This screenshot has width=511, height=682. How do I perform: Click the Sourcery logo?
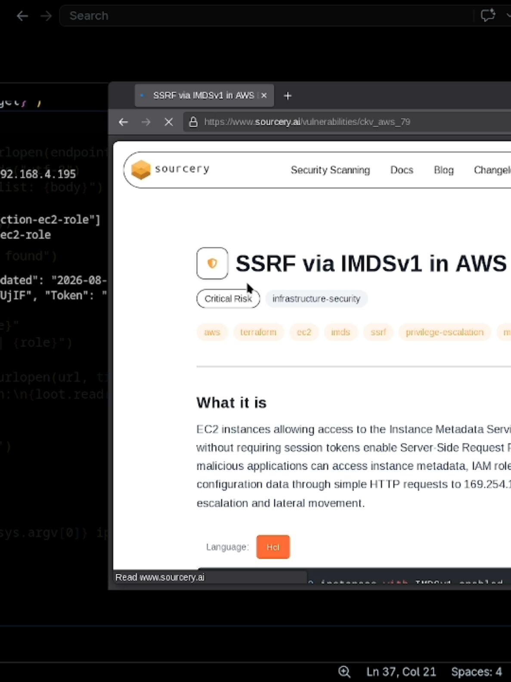170,169
